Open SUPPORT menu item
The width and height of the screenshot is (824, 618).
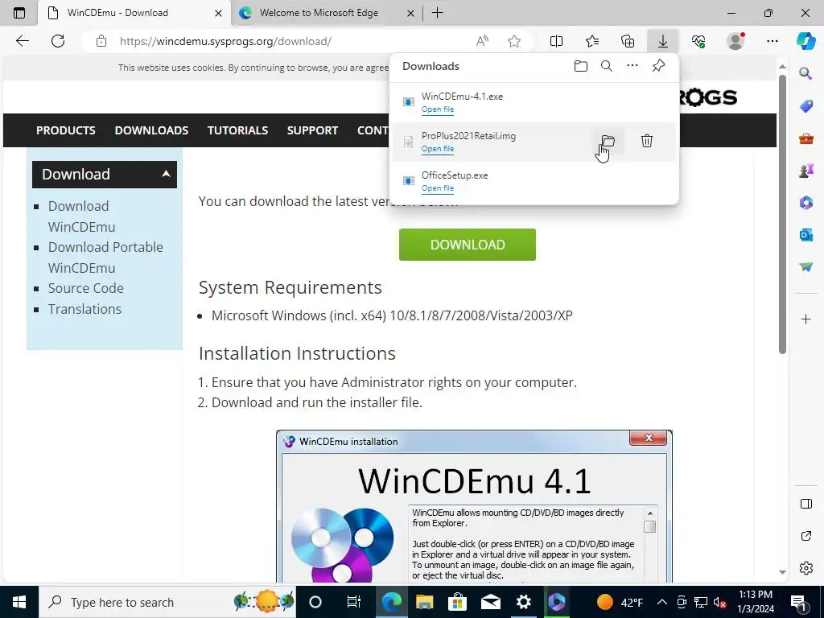312,130
